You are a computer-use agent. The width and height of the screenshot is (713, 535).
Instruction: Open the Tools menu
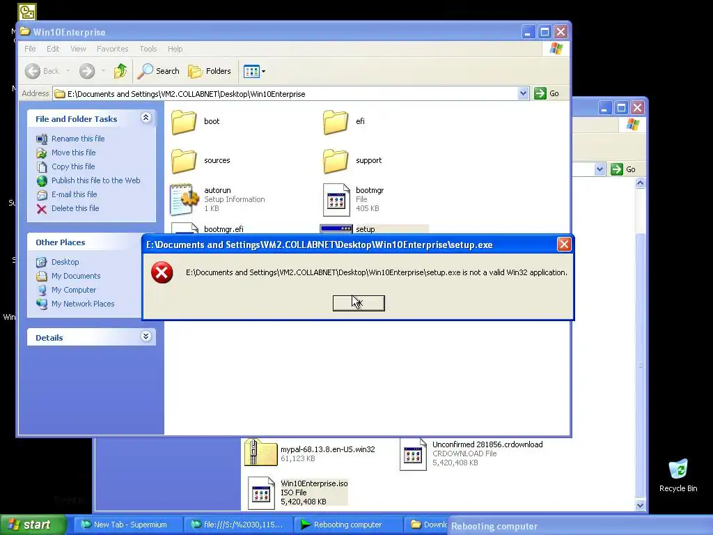[148, 49]
